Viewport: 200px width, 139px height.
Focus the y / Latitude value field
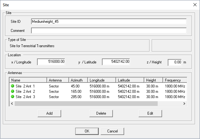pyautogui.click(x=116, y=62)
